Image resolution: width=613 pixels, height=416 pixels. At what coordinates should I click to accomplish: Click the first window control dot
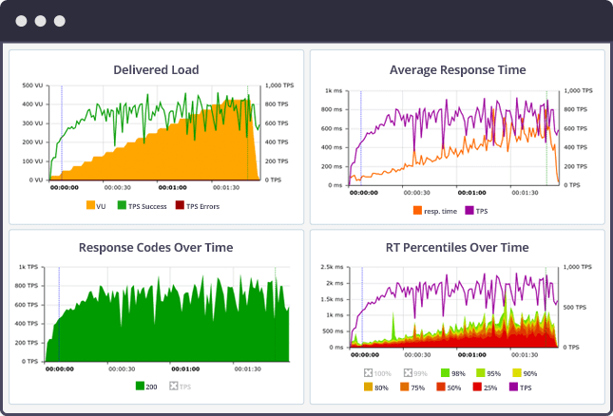21,21
